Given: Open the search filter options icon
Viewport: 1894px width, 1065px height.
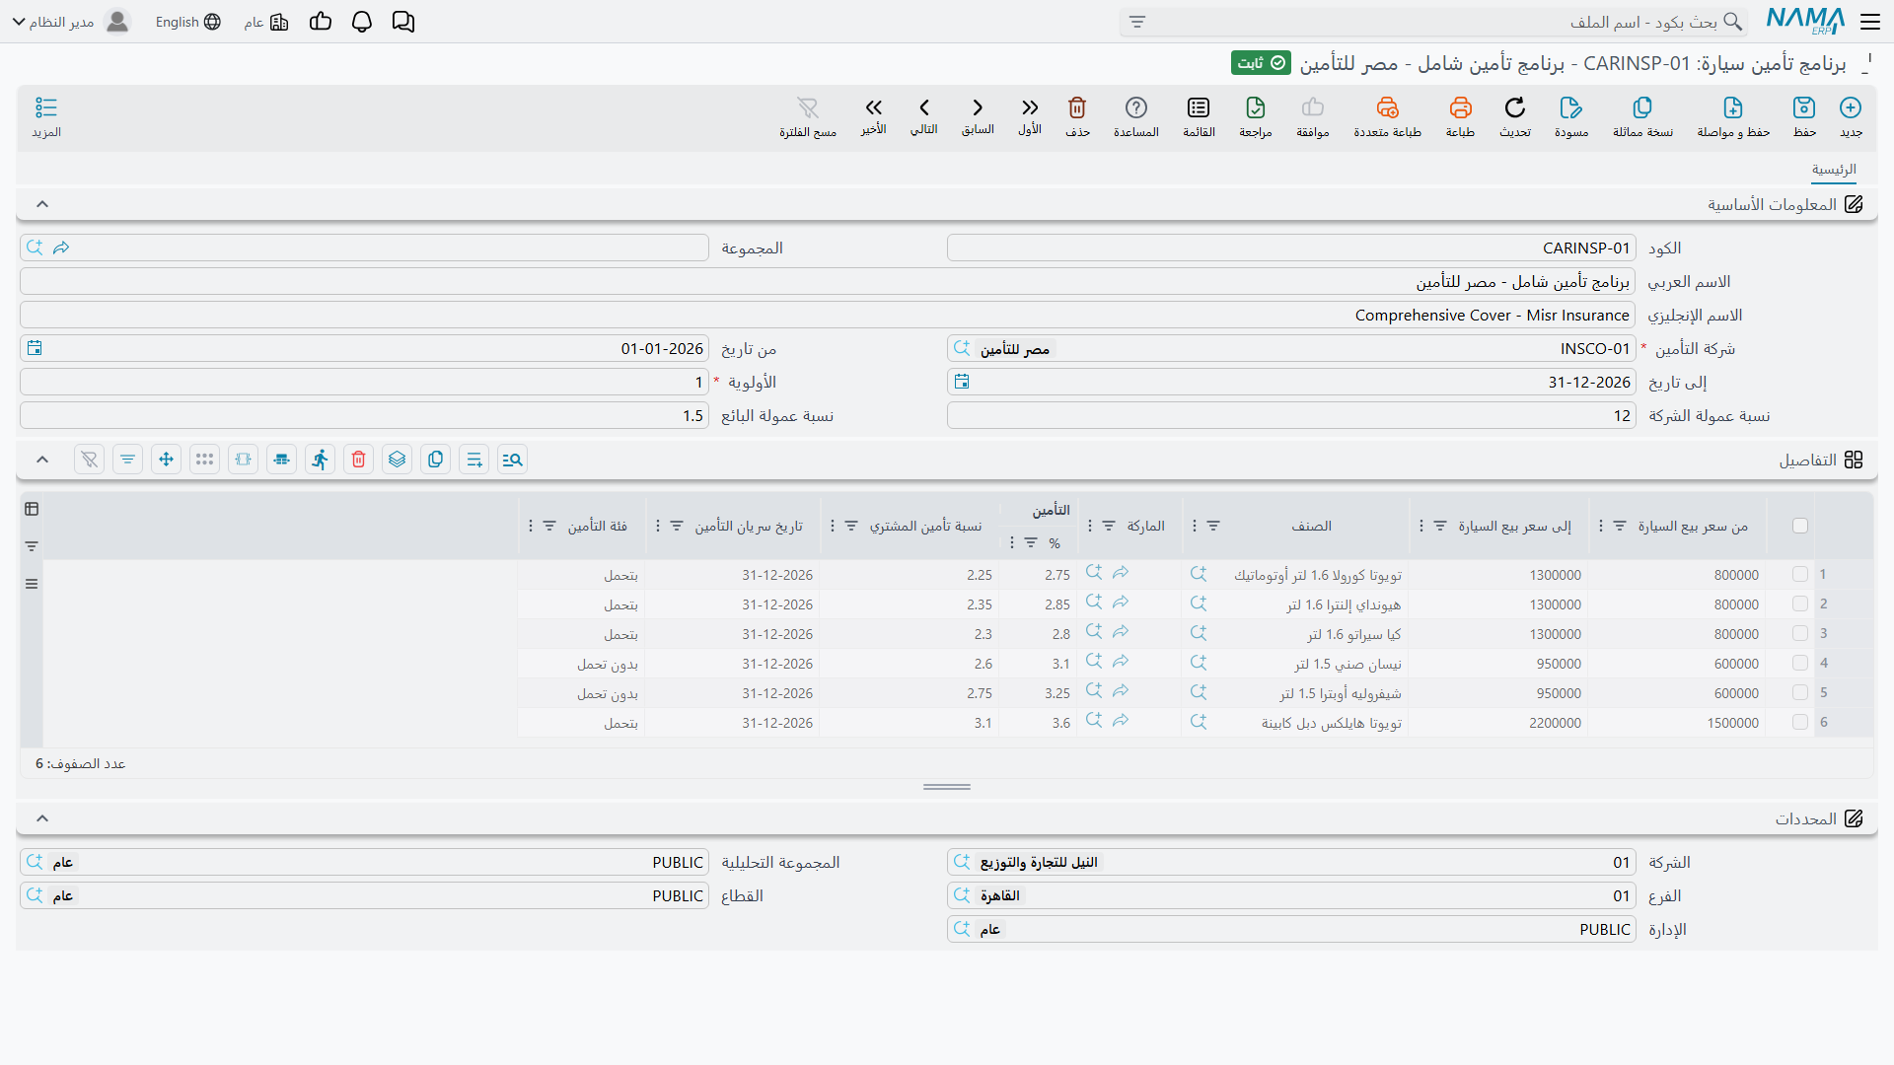Looking at the screenshot, I should click(x=1137, y=22).
